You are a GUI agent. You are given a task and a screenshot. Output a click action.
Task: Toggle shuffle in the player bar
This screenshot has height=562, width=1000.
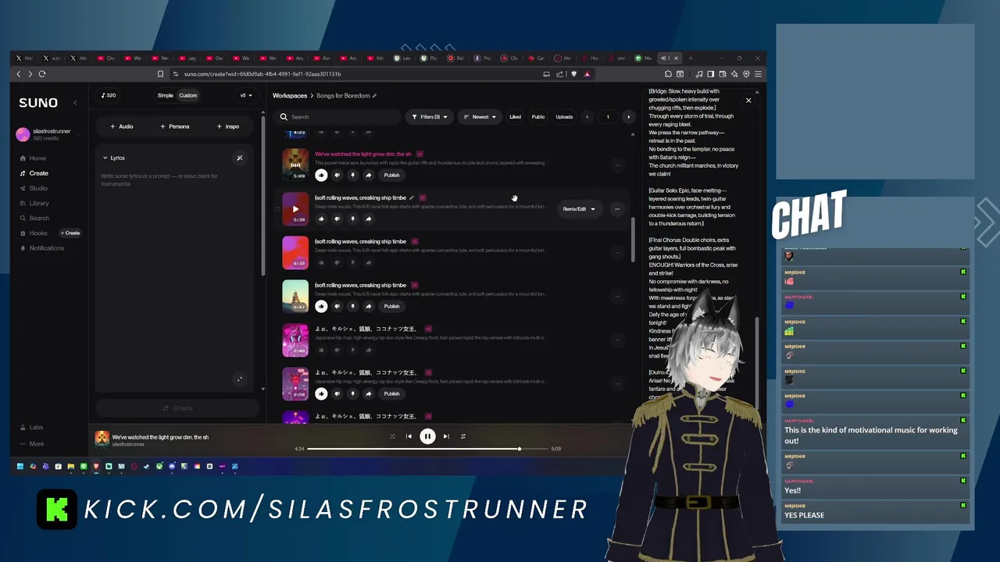click(x=391, y=436)
